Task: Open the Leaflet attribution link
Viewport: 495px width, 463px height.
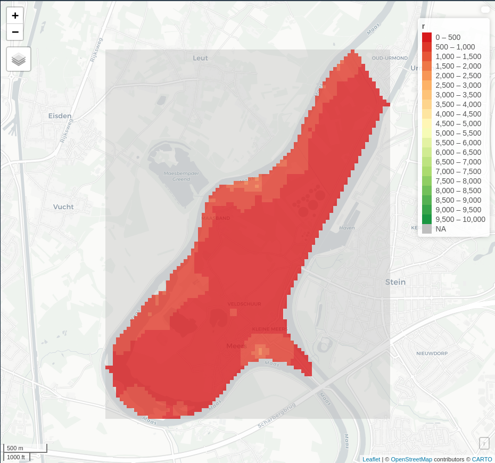Action: click(370, 459)
